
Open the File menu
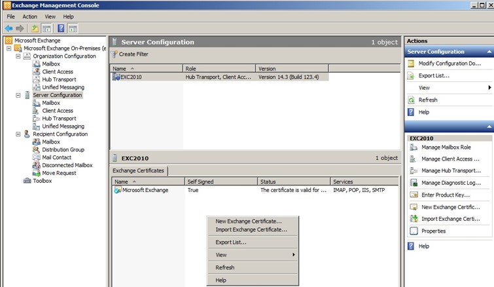10,17
